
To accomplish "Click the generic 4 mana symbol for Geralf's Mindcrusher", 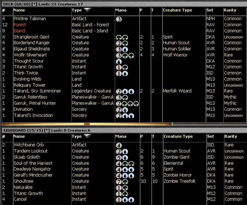I will click(x=119, y=175).
